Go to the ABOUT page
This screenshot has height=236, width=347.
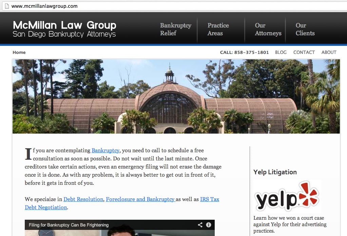[329, 53]
